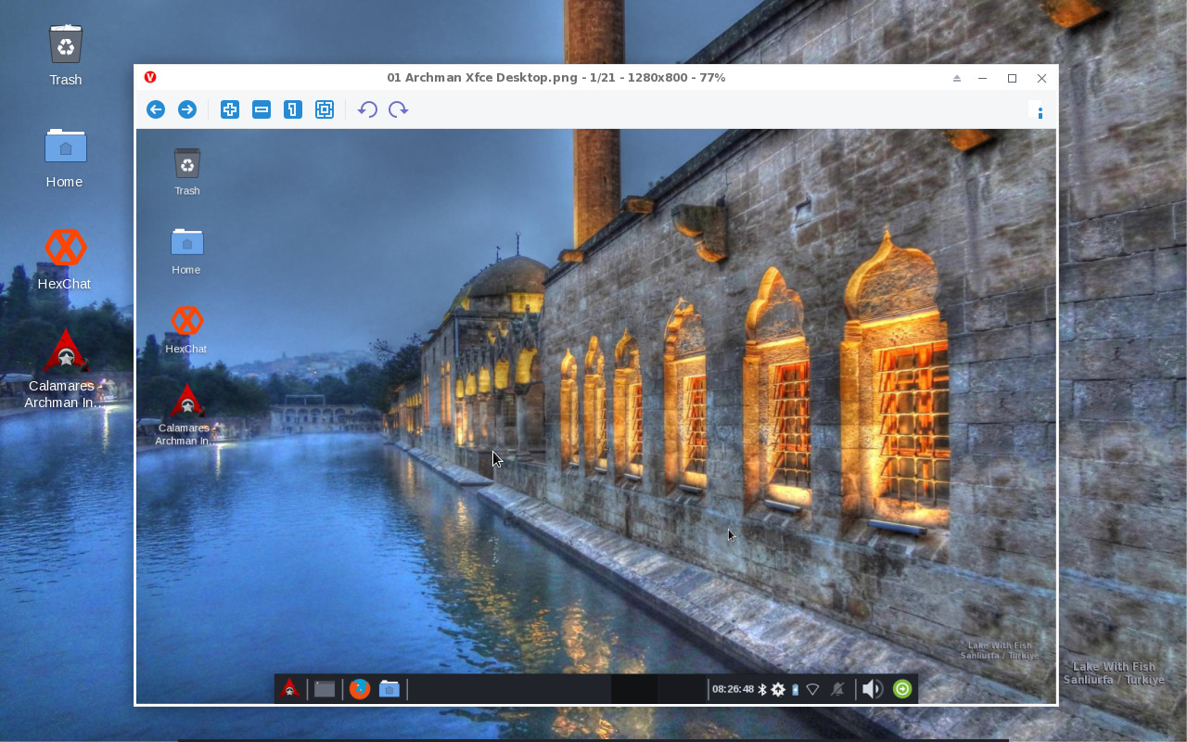
Task: Rotate the image counterclockwise
Action: (366, 109)
